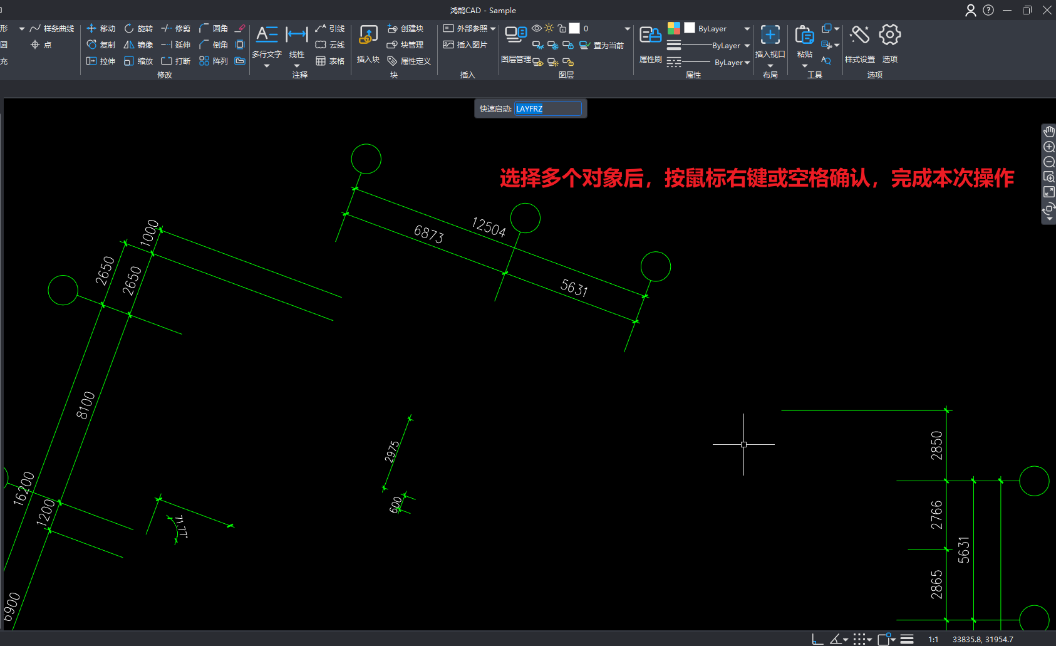
Task: Expand the color ByLayer dropdown
Action: [x=747, y=29]
